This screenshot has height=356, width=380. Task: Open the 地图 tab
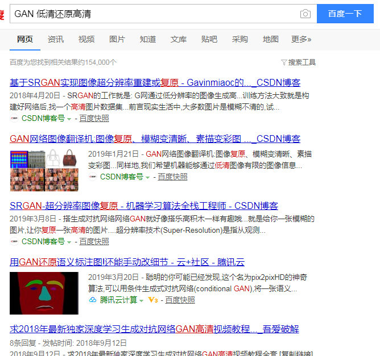270,39
